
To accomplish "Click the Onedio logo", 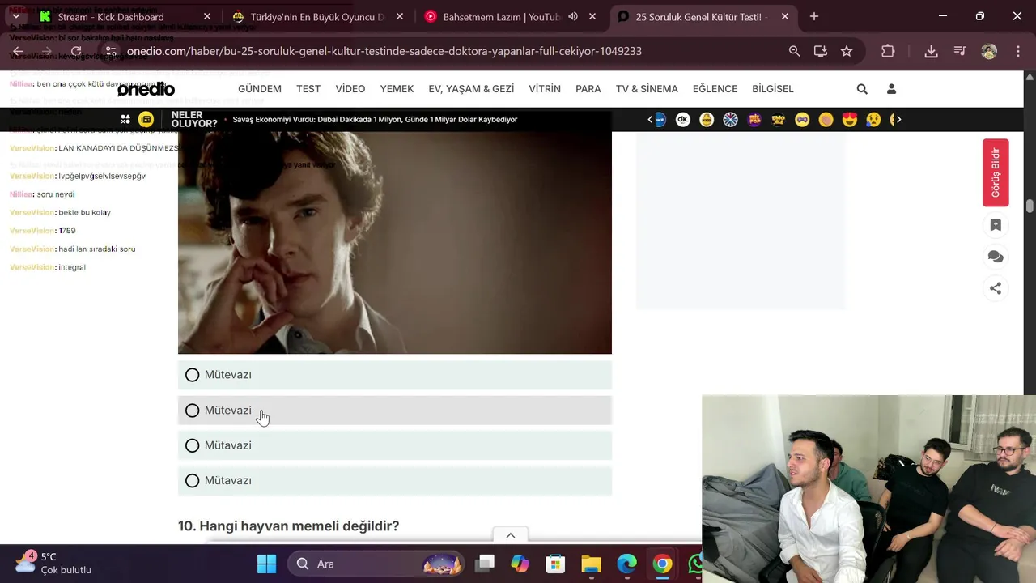I will pos(146,89).
